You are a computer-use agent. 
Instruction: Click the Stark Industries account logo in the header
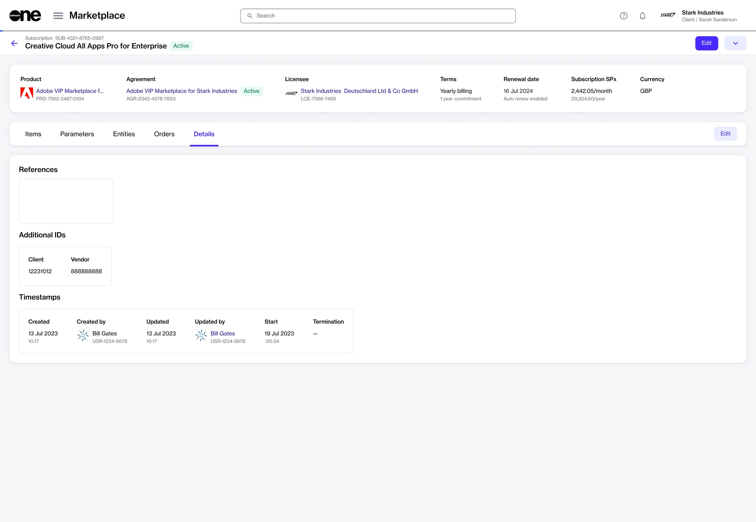(x=668, y=15)
